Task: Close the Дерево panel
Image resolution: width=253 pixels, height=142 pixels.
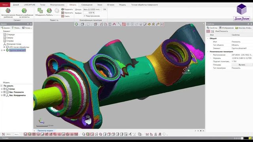Action: pos(31,24)
